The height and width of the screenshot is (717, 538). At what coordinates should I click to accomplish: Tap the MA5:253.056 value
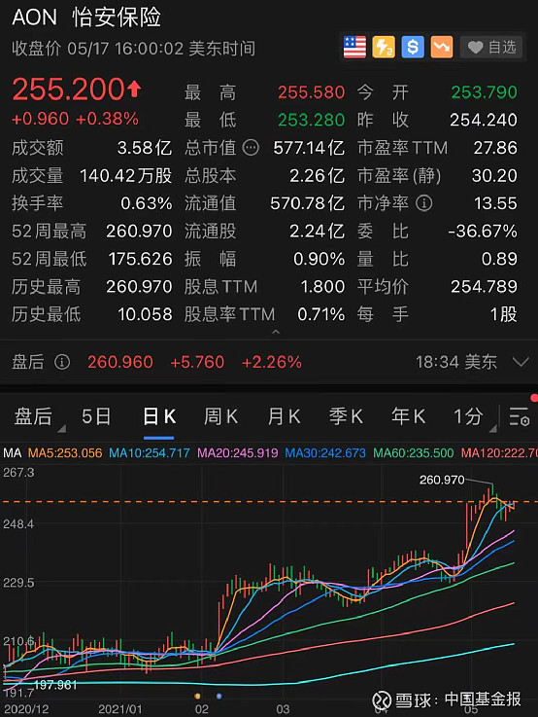coord(65,453)
